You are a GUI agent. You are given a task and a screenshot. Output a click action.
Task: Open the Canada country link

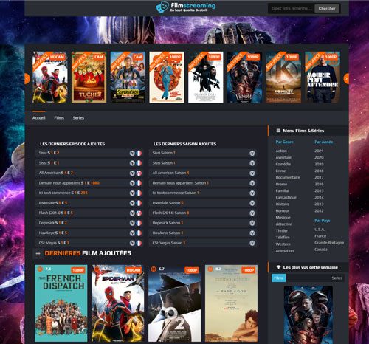[x=321, y=250]
